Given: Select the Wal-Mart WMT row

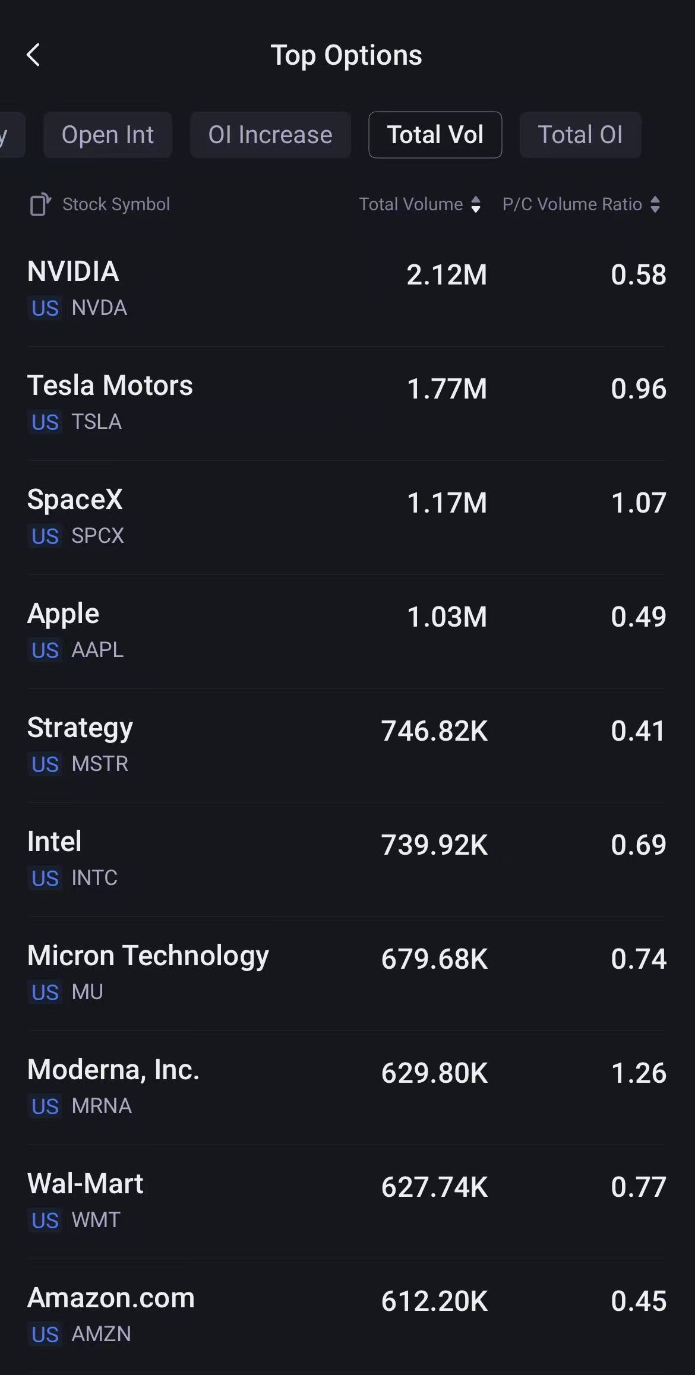Looking at the screenshot, I should (x=347, y=1202).
